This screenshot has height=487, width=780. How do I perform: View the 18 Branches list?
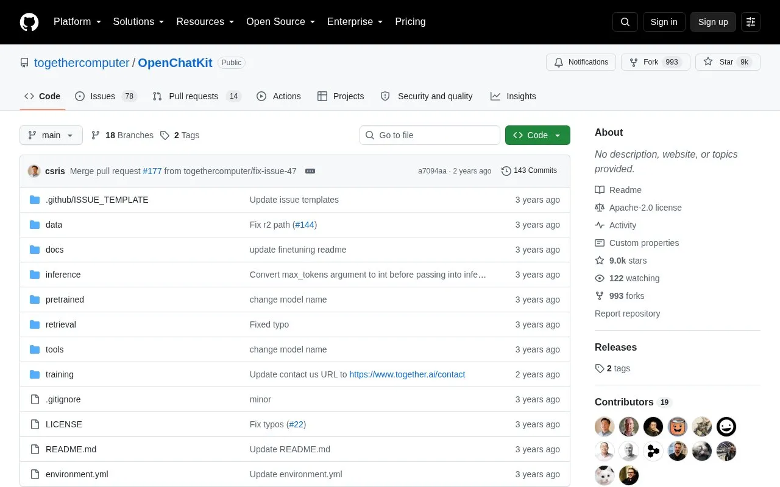pyautogui.click(x=122, y=135)
